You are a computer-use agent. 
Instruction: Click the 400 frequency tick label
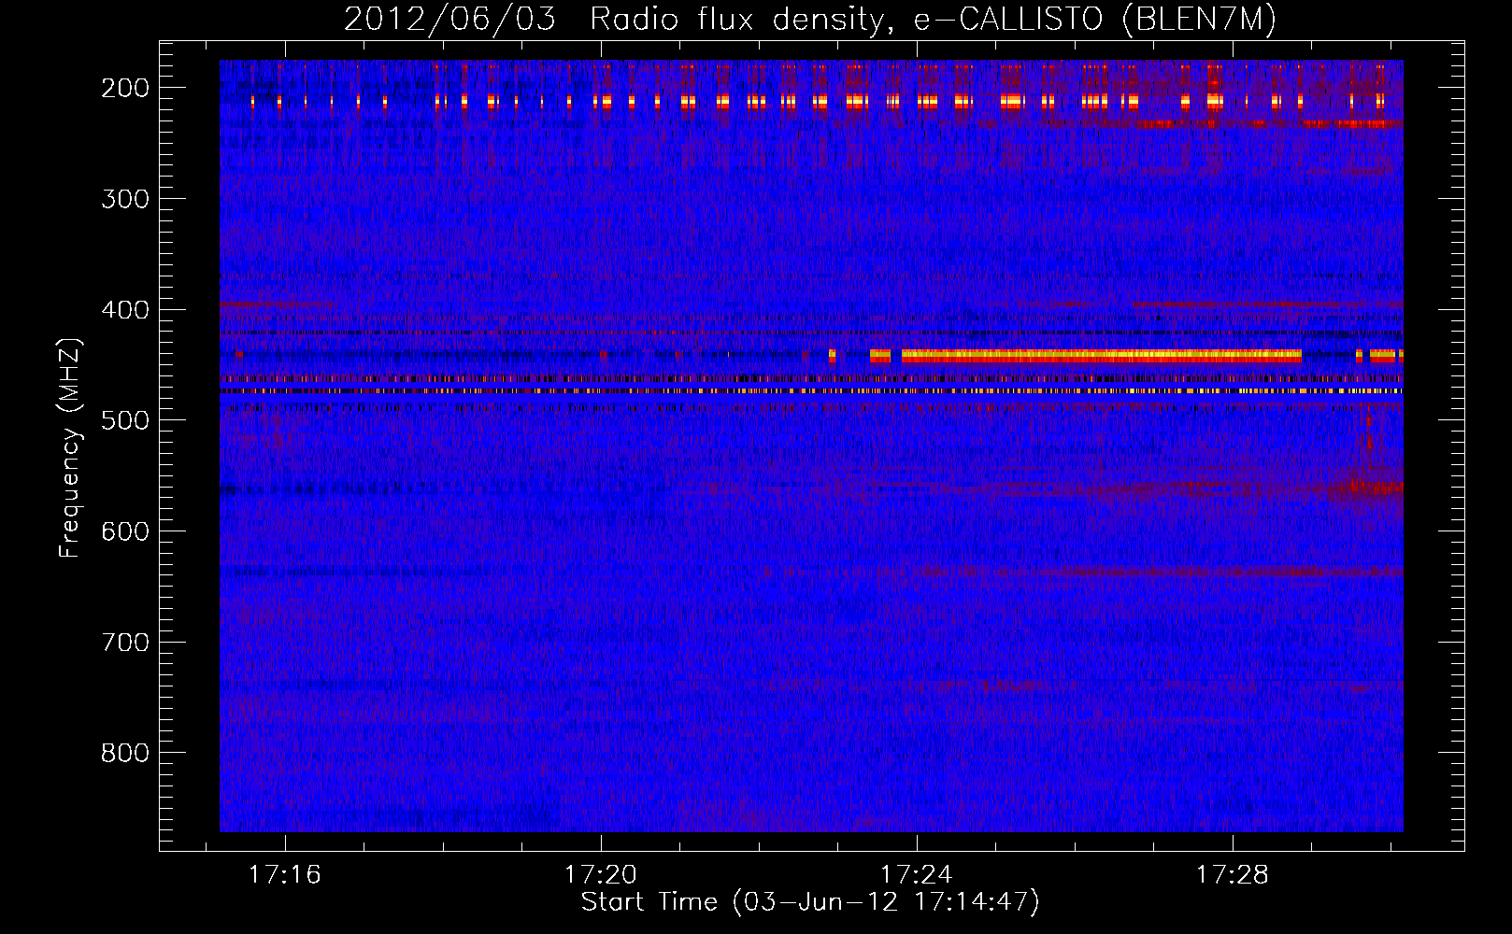[125, 310]
